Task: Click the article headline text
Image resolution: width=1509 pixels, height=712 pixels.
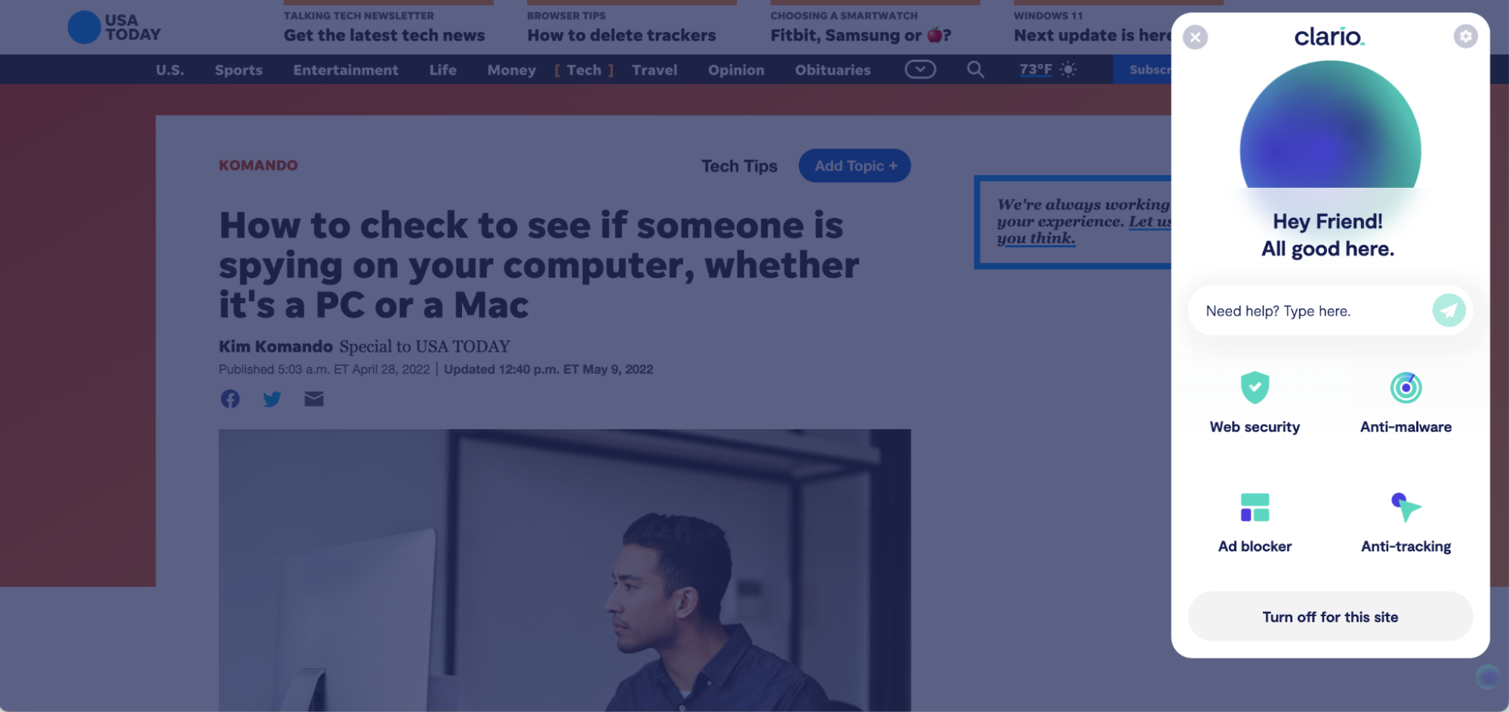Action: coord(539,265)
